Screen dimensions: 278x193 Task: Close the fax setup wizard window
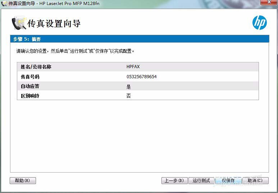click(269, 2)
